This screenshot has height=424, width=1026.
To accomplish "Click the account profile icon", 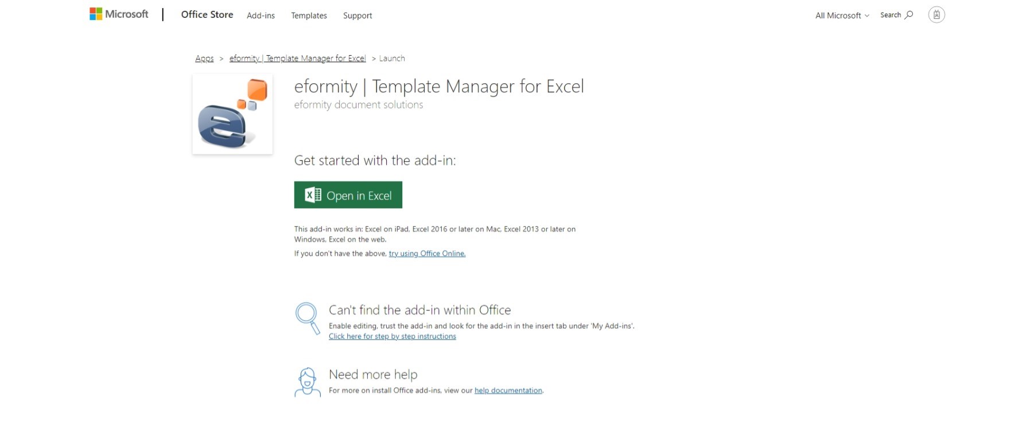I will (935, 14).
